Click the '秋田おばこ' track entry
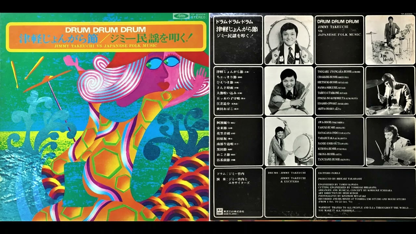The height and width of the screenshot is (234, 416). (x=225, y=109)
